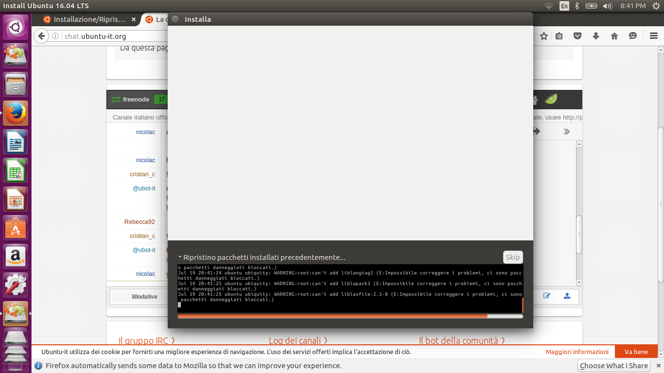Click the info icon in Firefox notification bar
664x373 pixels.
pyautogui.click(x=38, y=366)
